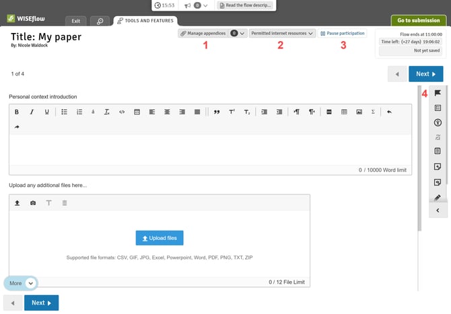Insert a numbered list

pyautogui.click(x=79, y=112)
